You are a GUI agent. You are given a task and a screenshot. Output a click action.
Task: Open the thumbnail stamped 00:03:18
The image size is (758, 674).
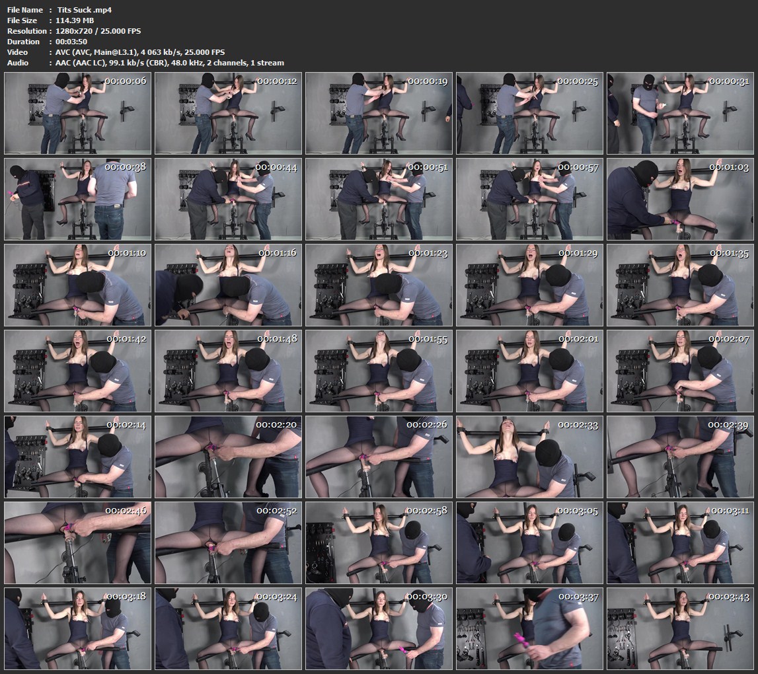(x=78, y=628)
